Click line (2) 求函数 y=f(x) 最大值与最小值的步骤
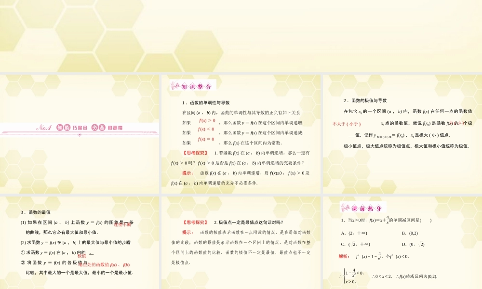 pos(76,242)
